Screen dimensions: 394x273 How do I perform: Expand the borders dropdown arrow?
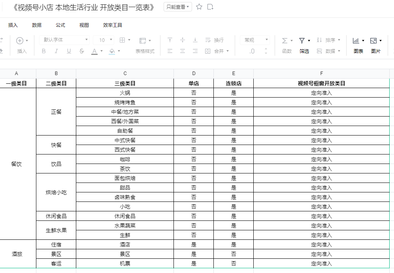pos(129,40)
